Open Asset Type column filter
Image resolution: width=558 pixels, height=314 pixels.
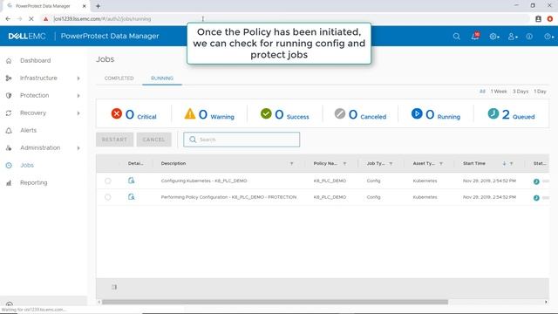[441, 164]
